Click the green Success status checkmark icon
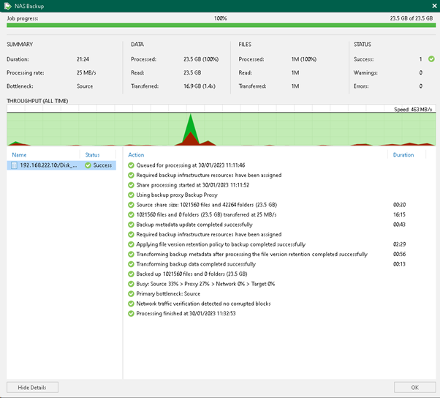The image size is (440, 398). [x=431, y=59]
